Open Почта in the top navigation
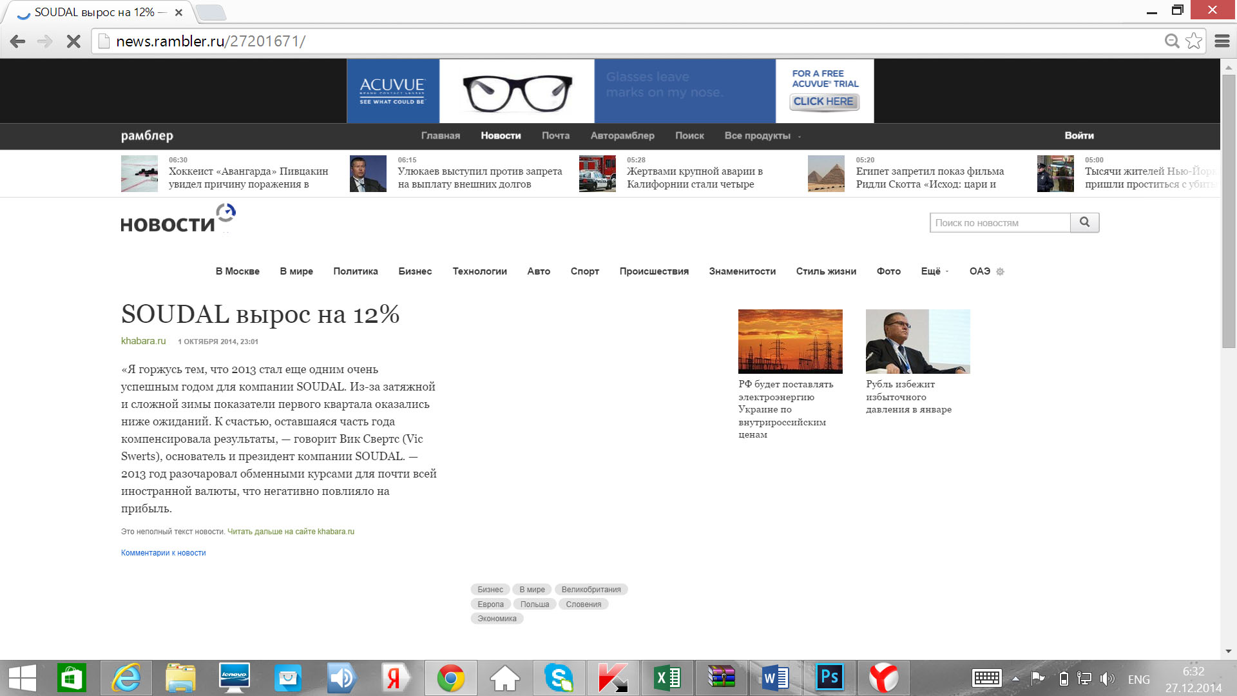 click(x=555, y=136)
